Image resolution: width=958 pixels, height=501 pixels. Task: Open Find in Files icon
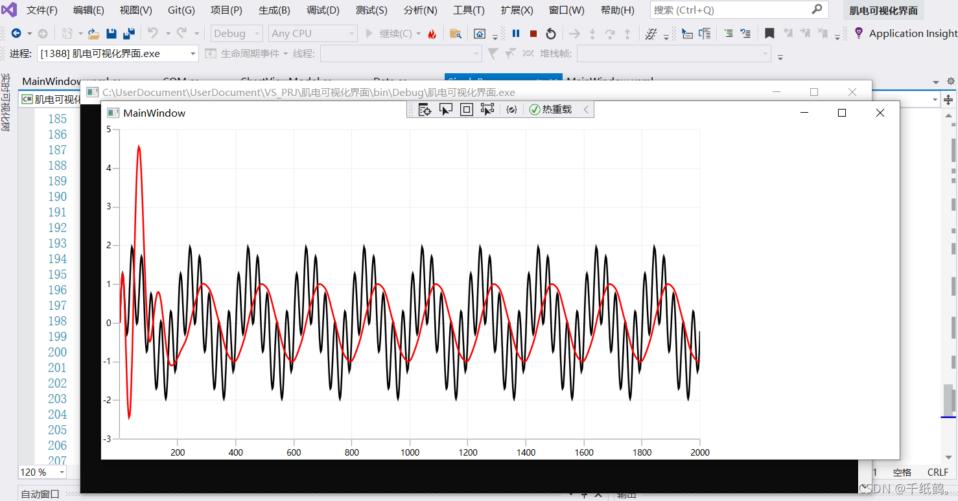coord(456,34)
